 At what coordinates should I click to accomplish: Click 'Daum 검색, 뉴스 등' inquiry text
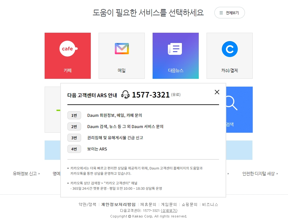pos(125,126)
